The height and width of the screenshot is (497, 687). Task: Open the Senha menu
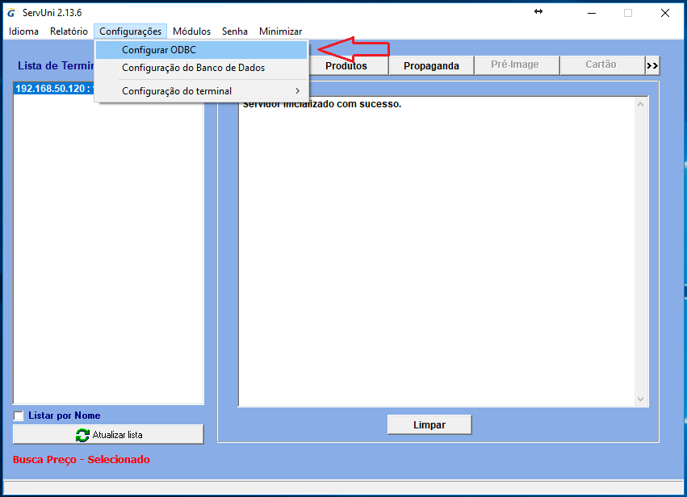pyautogui.click(x=234, y=31)
